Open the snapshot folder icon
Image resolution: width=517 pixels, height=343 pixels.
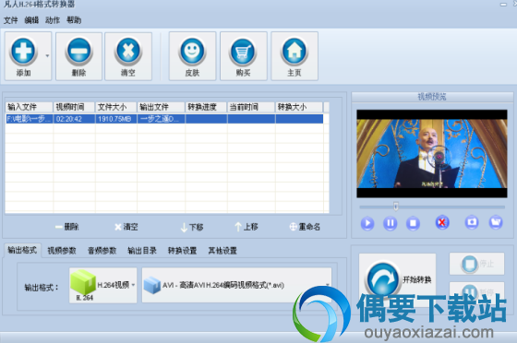click(496, 222)
